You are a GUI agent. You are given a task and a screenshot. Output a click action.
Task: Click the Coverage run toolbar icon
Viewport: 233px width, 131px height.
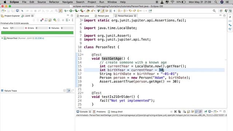pyautogui.click(x=76, y=11)
